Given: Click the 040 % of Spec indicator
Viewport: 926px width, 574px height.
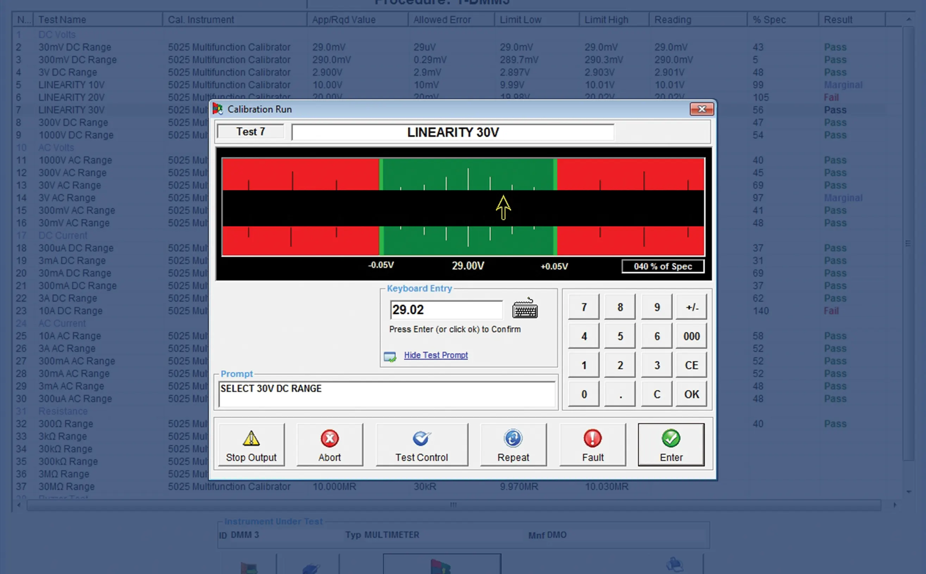Looking at the screenshot, I should click(662, 266).
